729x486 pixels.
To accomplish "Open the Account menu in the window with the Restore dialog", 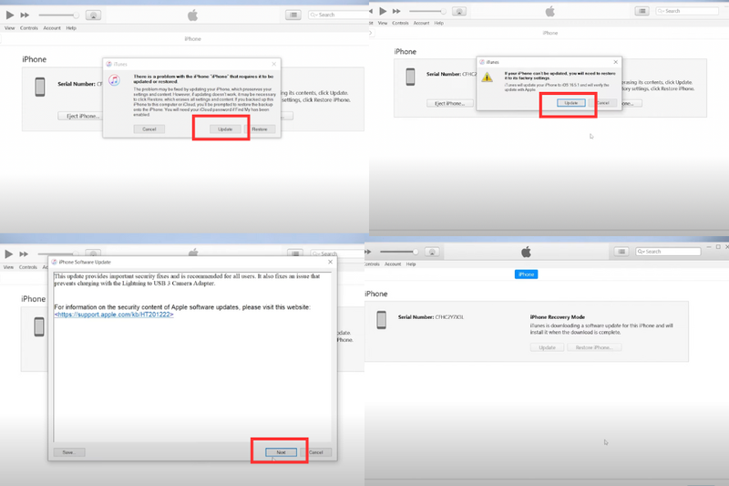I will (52, 28).
